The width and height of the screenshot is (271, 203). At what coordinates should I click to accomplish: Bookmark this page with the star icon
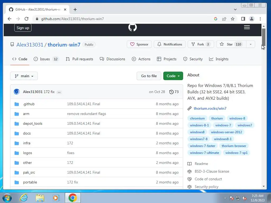coord(233,19)
